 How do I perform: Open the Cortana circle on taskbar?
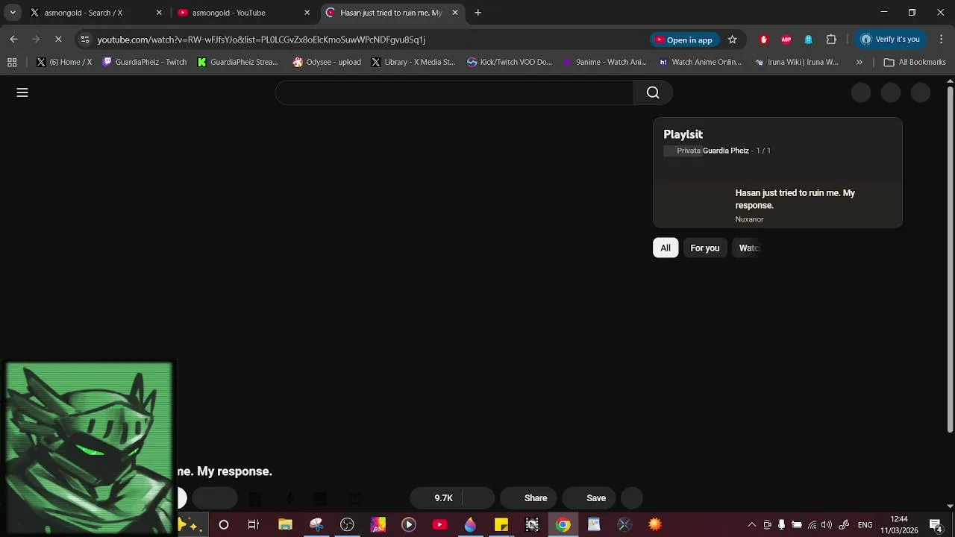click(x=223, y=525)
